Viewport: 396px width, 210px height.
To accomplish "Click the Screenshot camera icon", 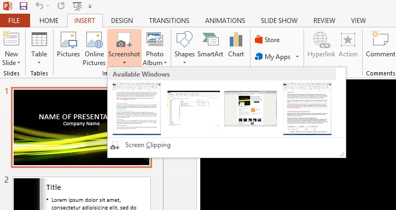I will coord(124,39).
